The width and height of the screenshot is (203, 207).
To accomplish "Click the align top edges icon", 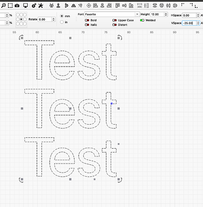I will pyautogui.click(x=118, y=6).
